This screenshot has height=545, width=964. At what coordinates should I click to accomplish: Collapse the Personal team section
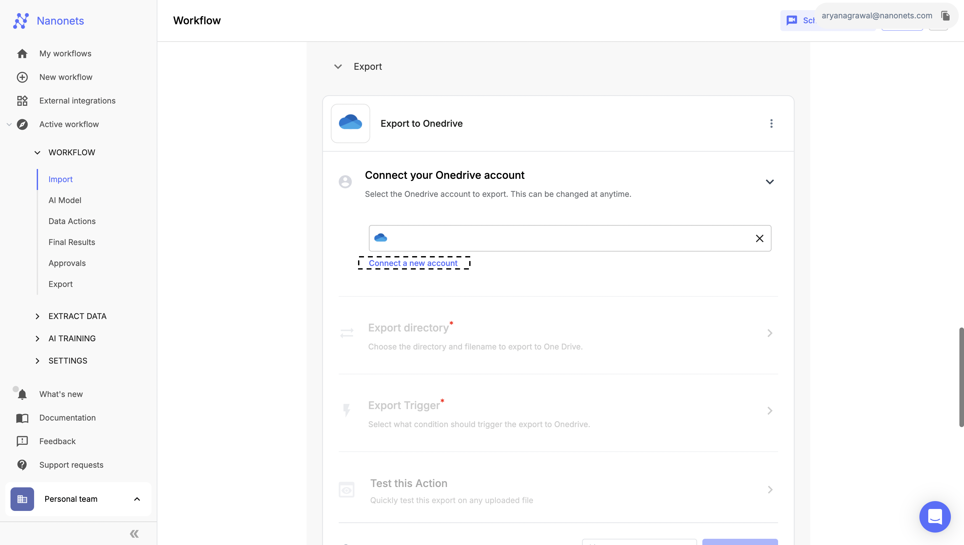[x=137, y=499]
